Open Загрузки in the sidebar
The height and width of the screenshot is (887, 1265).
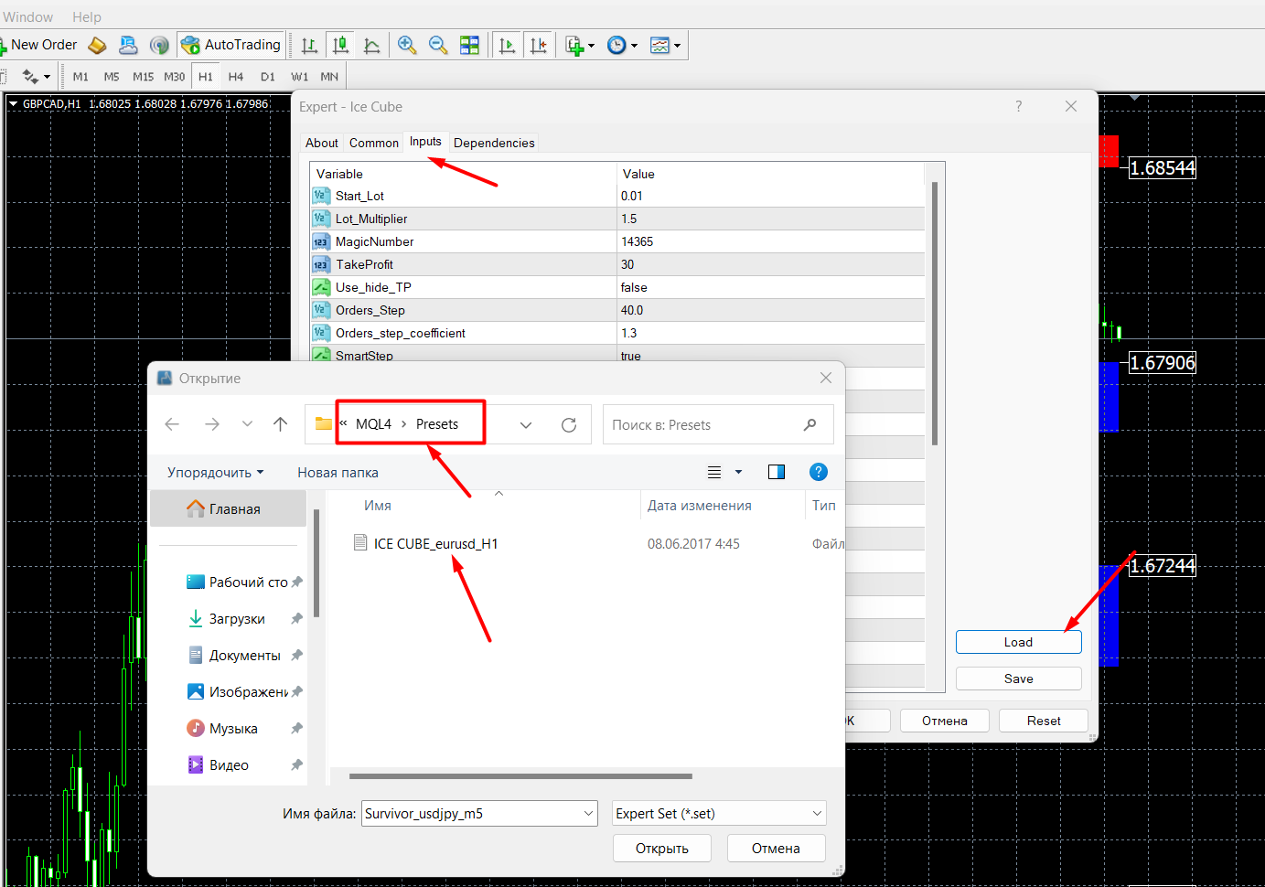pos(237,619)
